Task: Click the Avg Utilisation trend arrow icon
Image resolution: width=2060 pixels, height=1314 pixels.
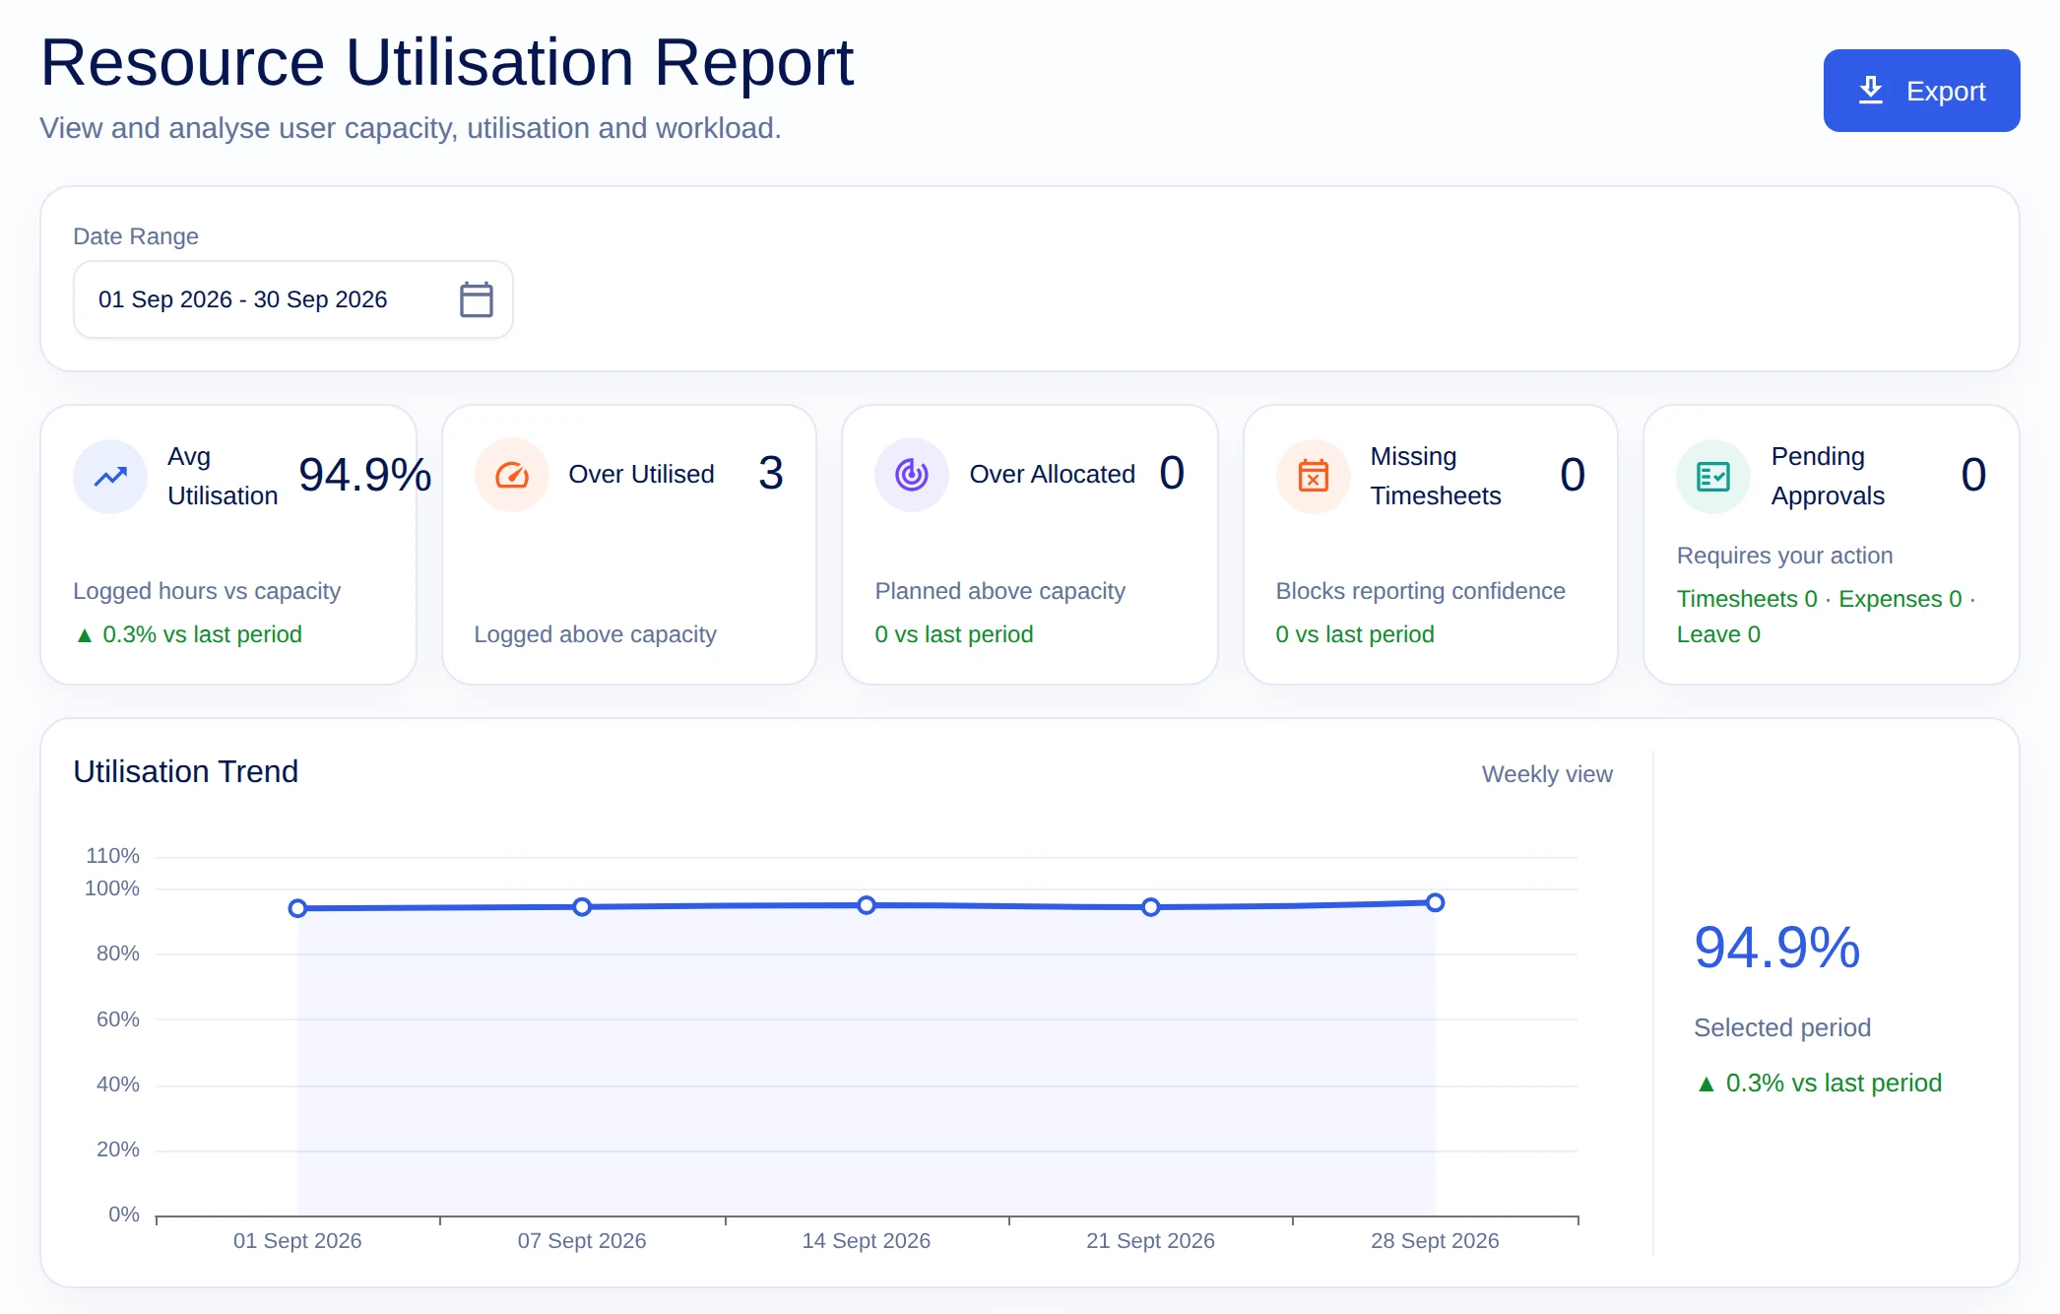Action: [110, 477]
